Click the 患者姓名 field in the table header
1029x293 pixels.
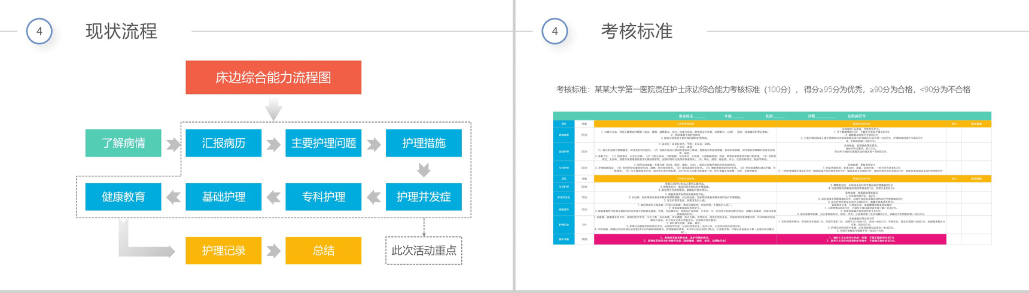pyautogui.click(x=693, y=116)
